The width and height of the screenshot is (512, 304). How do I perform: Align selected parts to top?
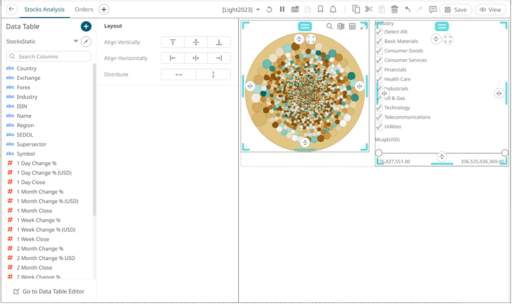172,43
